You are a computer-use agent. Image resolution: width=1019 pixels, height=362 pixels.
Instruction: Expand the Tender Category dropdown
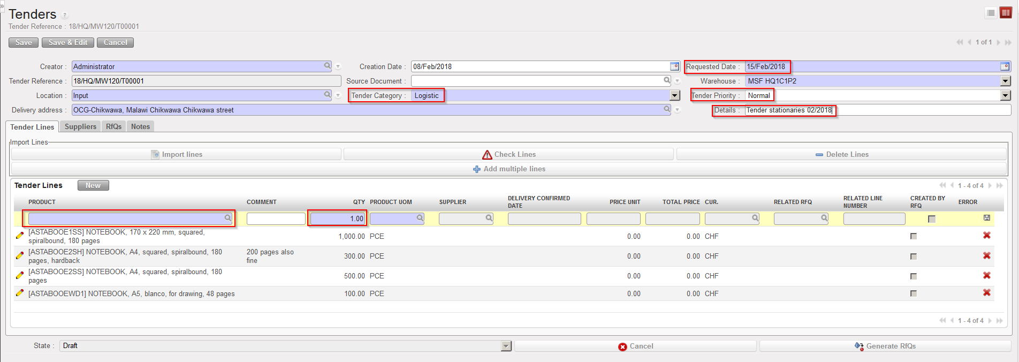(x=675, y=95)
